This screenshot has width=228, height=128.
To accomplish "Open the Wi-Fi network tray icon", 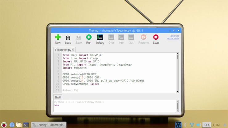I will point(192,125).
